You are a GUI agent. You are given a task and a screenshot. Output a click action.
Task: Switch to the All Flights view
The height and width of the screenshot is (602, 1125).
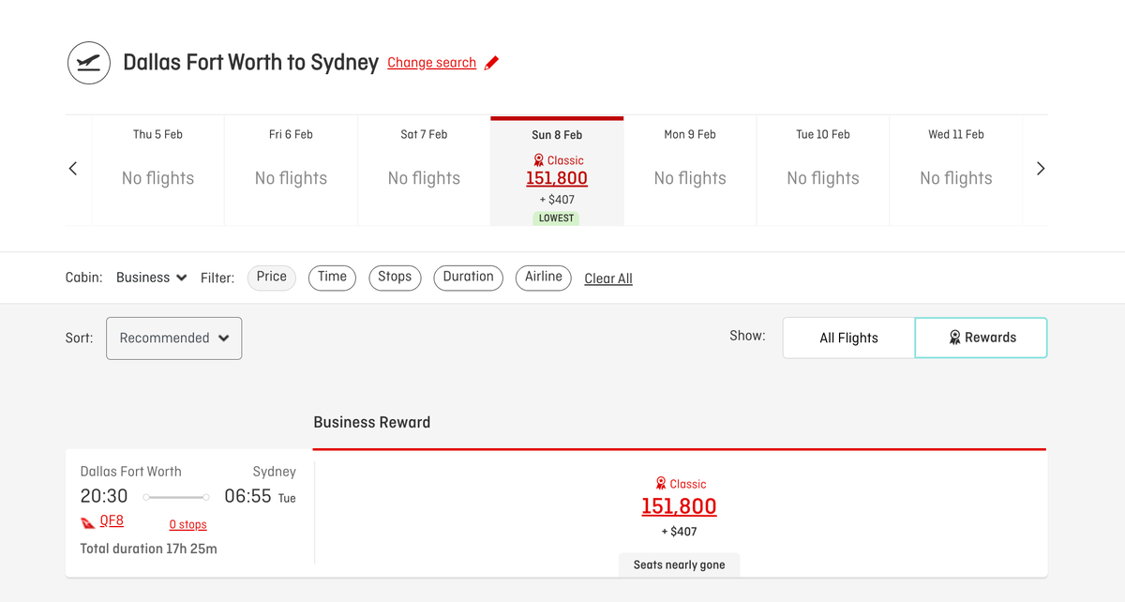tap(848, 337)
